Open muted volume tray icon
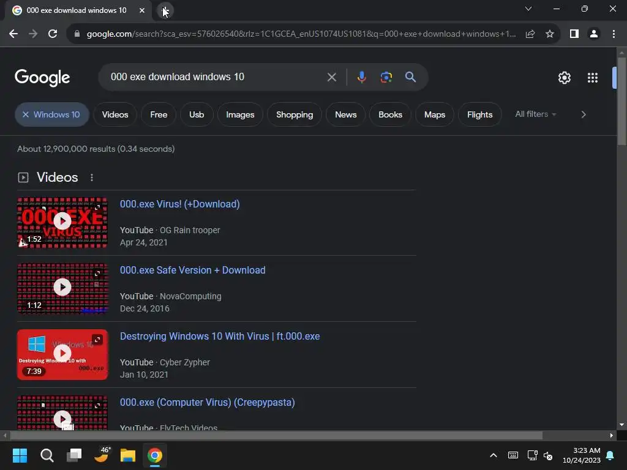 (548, 455)
